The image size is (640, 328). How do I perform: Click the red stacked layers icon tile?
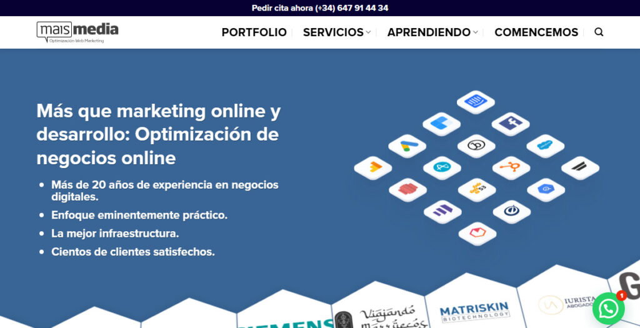[x=407, y=190]
